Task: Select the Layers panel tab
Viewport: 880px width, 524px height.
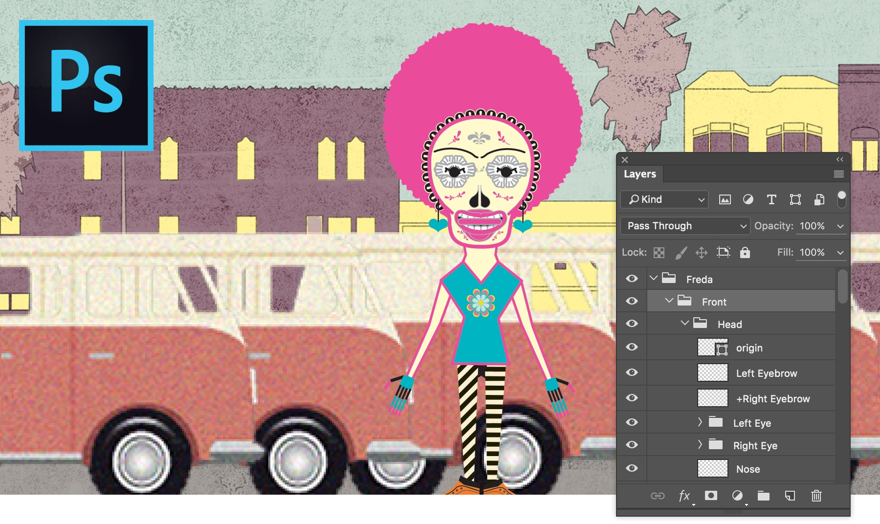Action: coord(639,174)
